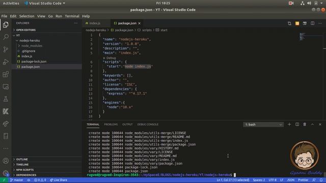The width and height of the screenshot is (326, 183).
Task: Open editor more actions ellipsis
Action: point(320,23)
